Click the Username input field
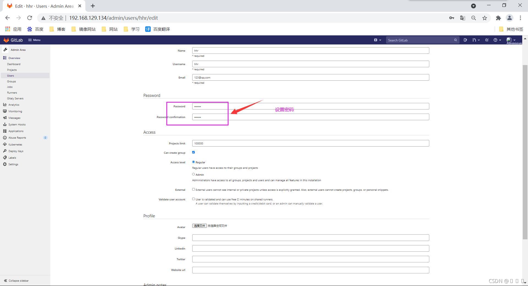This screenshot has width=528, height=286. [x=310, y=64]
